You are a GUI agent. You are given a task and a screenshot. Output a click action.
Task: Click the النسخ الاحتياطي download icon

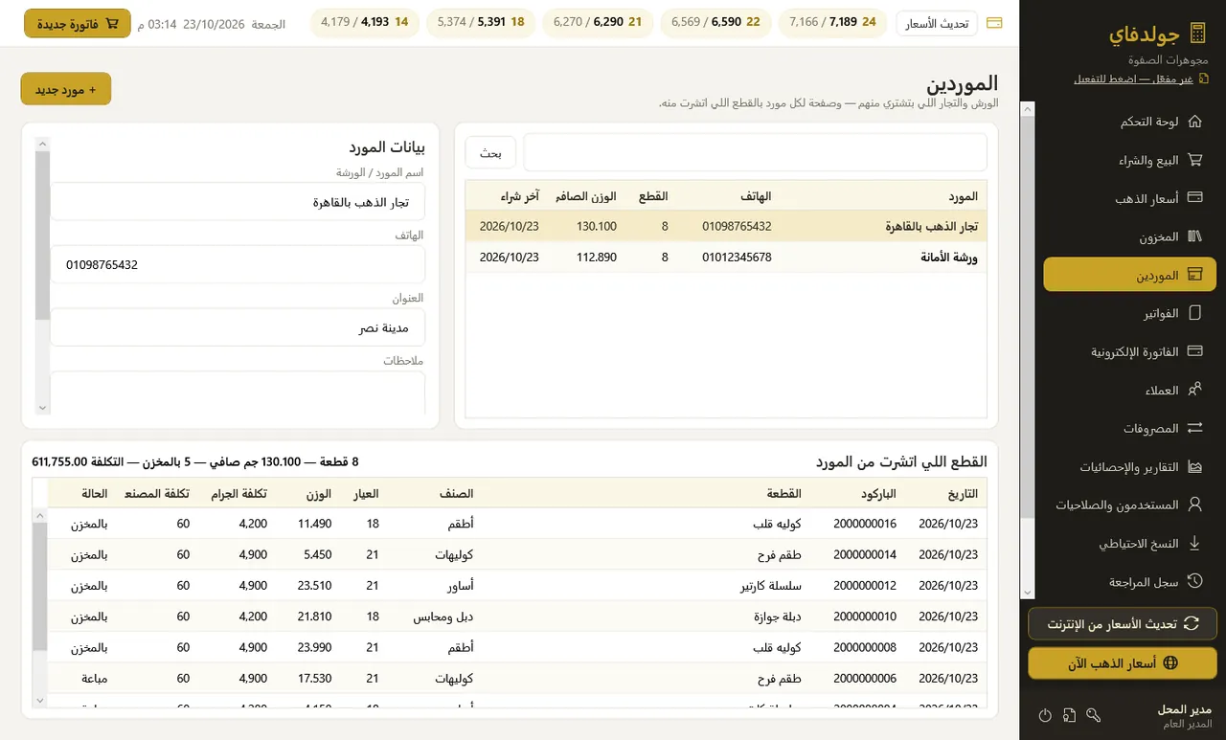[x=1194, y=543]
